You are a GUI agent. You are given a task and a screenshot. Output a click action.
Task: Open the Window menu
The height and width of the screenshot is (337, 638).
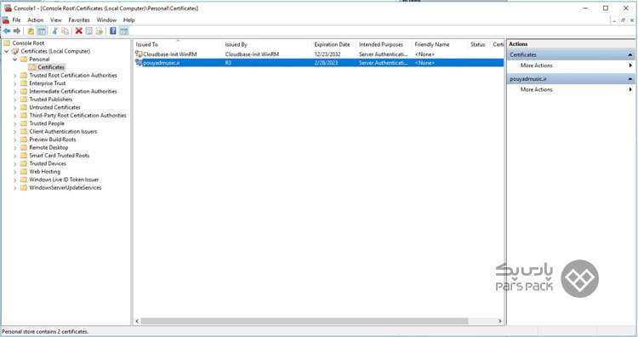(x=106, y=20)
